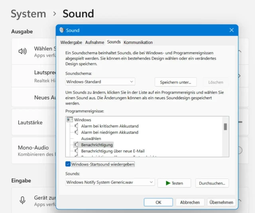
Task: Toggle the Mono-Audio switch
Action: [x=239, y=150]
